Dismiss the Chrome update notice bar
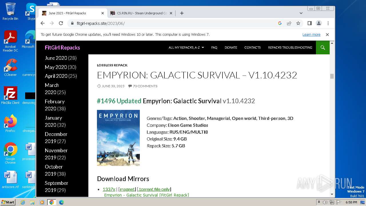 (x=327, y=35)
